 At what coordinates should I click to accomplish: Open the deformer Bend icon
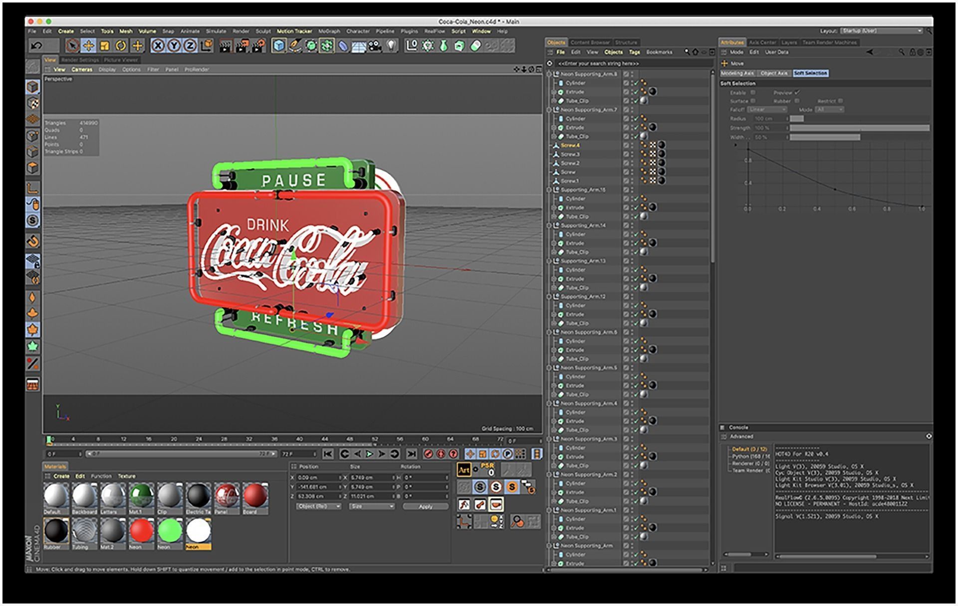coord(343,46)
